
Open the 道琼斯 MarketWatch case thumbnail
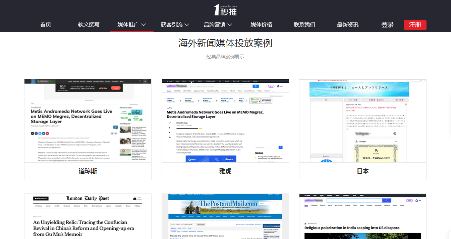coord(88,121)
